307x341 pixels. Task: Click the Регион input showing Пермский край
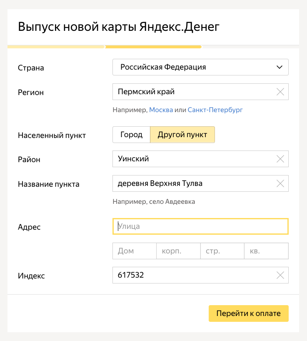[x=187, y=92]
